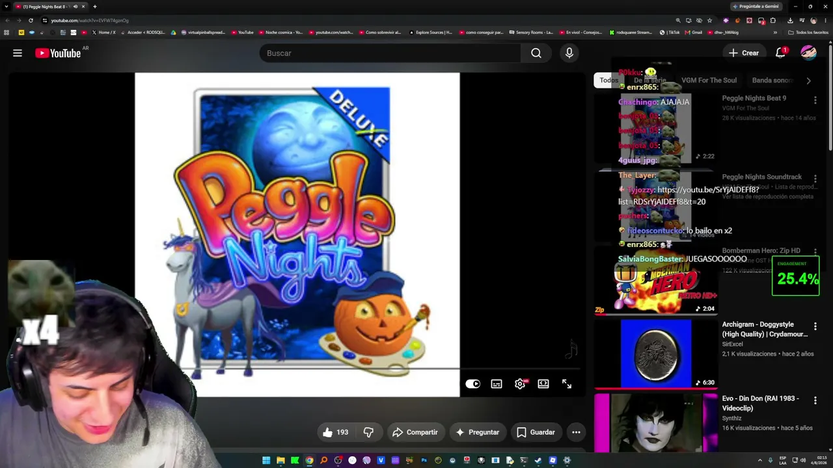Click the Buscar search field
The width and height of the screenshot is (833, 468).
tap(390, 53)
